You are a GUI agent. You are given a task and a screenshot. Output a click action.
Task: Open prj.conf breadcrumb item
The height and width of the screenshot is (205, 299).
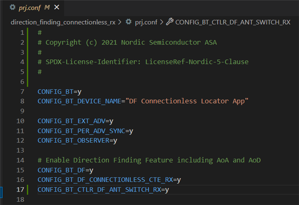146,22
